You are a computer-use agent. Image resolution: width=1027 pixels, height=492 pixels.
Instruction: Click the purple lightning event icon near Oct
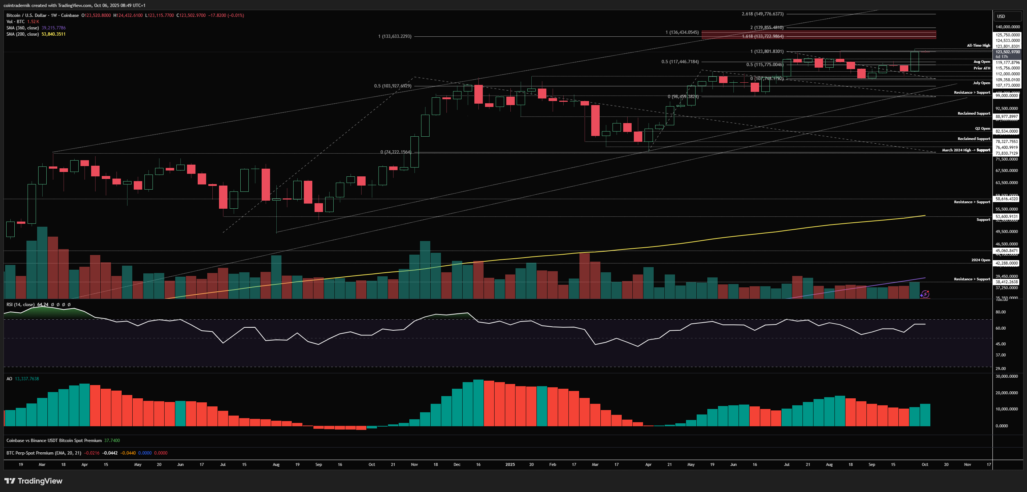point(925,294)
